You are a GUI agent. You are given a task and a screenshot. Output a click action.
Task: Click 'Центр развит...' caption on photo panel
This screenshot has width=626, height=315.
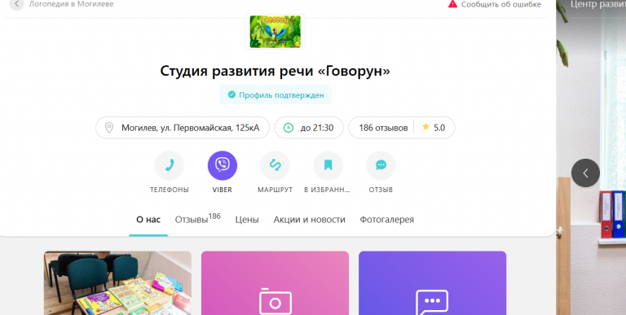598,4
